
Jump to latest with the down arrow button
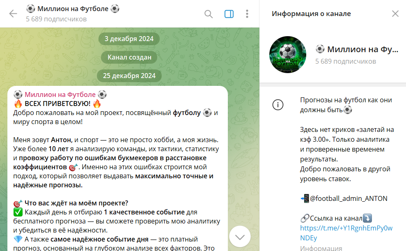coord(240,237)
